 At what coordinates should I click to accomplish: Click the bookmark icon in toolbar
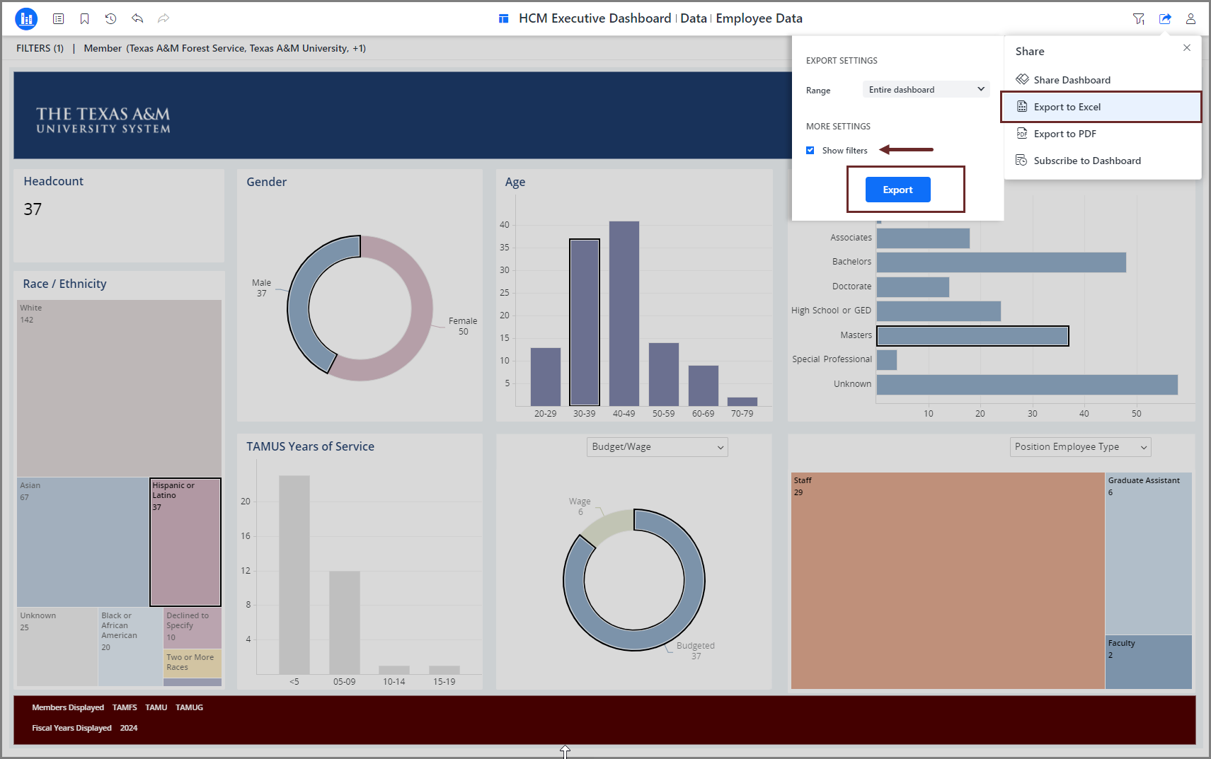85,19
